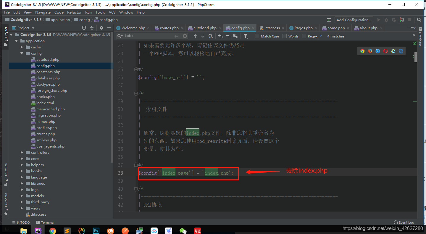Open the Terminal tool window
Screen dimensions: 426x234
pyautogui.click(x=45, y=222)
